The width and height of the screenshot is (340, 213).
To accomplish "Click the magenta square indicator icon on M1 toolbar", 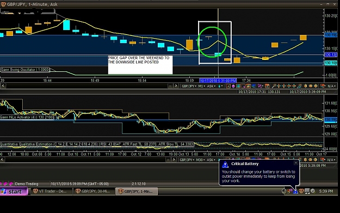I will (233, 86).
